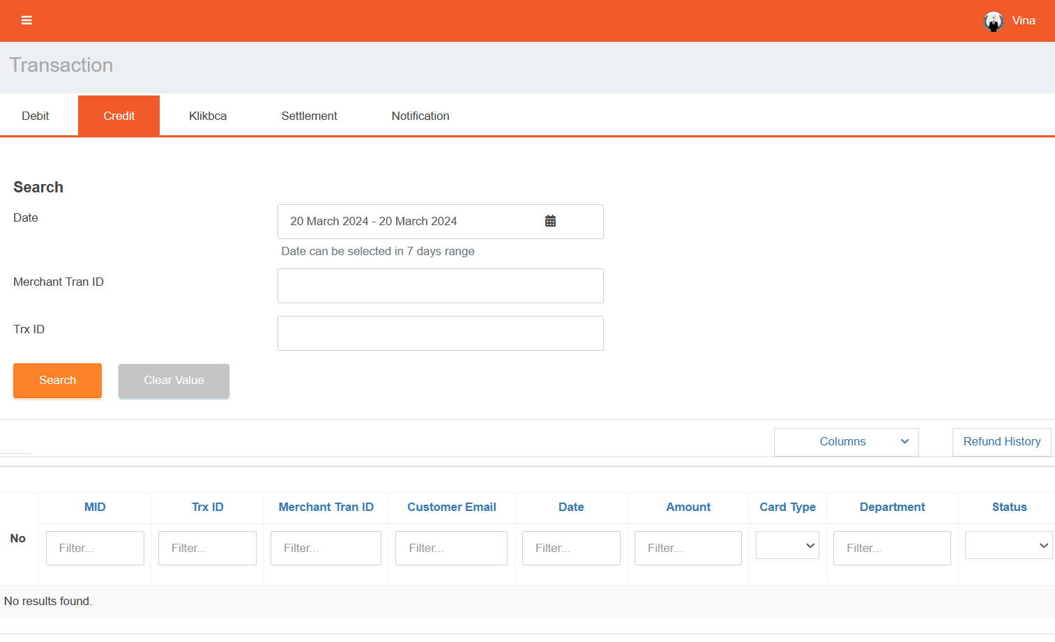Viewport: 1055px width, 642px height.
Task: Open the hamburger navigation menu
Action: pyautogui.click(x=26, y=20)
